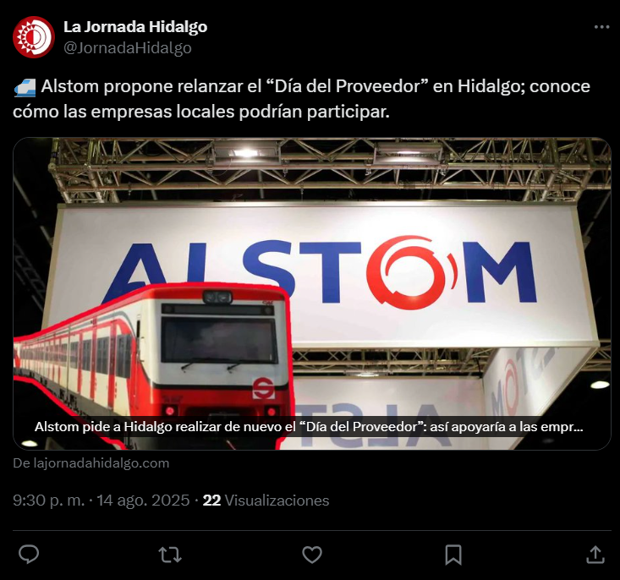Visit the @JornadaHidalgo handle

128,48
